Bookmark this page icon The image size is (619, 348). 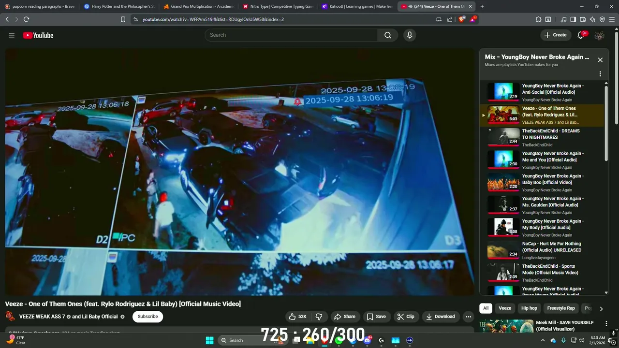click(x=123, y=19)
